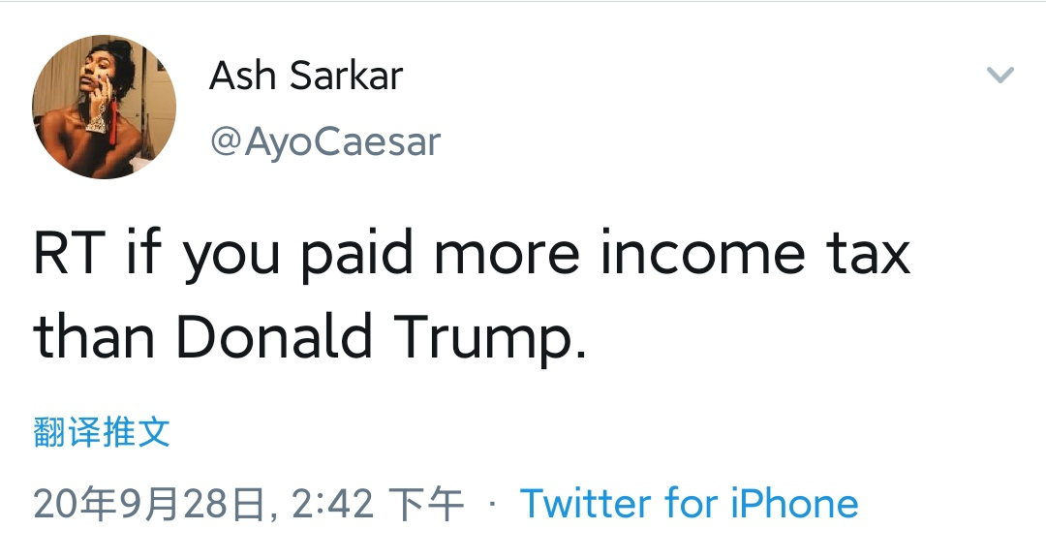Click the words 'income tax' in tweet
Screen dimensions: 1046x560
[755, 253]
